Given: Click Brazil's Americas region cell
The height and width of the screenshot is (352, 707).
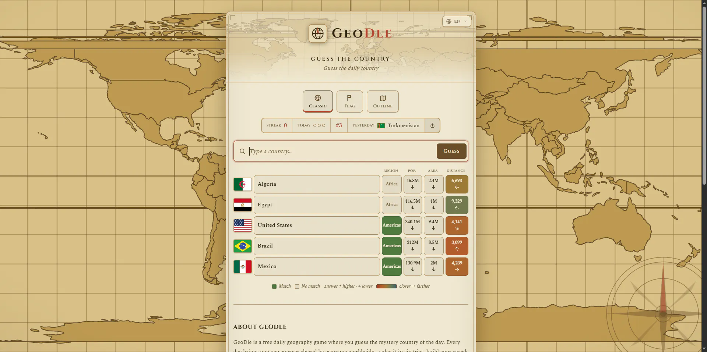Looking at the screenshot, I should (392, 246).
